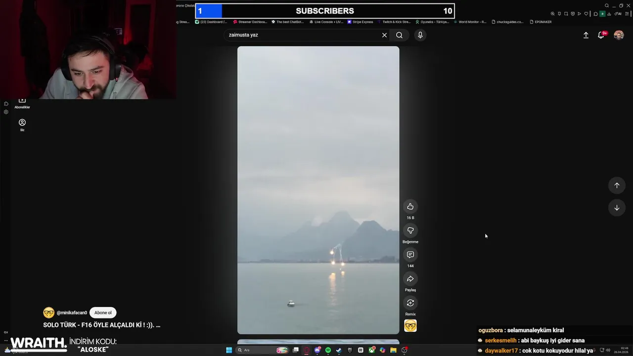The image size is (633, 356).
Task: Open the browser AI button
Action: [x=618, y=14]
